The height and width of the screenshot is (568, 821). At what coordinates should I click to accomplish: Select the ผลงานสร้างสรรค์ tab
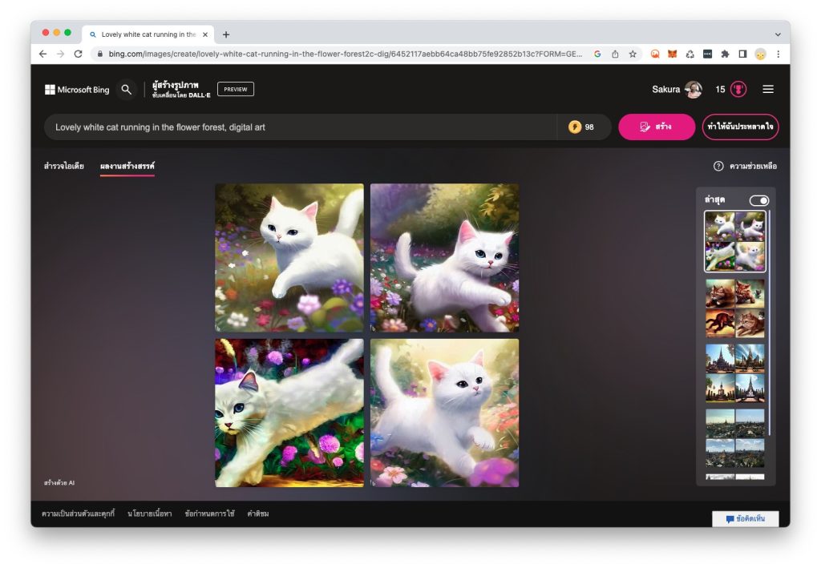(x=127, y=167)
